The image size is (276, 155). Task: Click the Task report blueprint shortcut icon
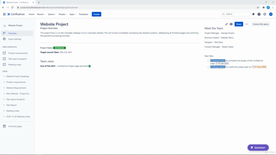4,59
